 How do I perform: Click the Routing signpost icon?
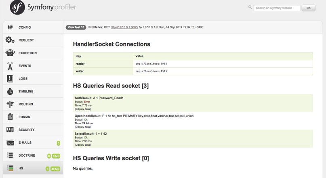tap(10, 104)
